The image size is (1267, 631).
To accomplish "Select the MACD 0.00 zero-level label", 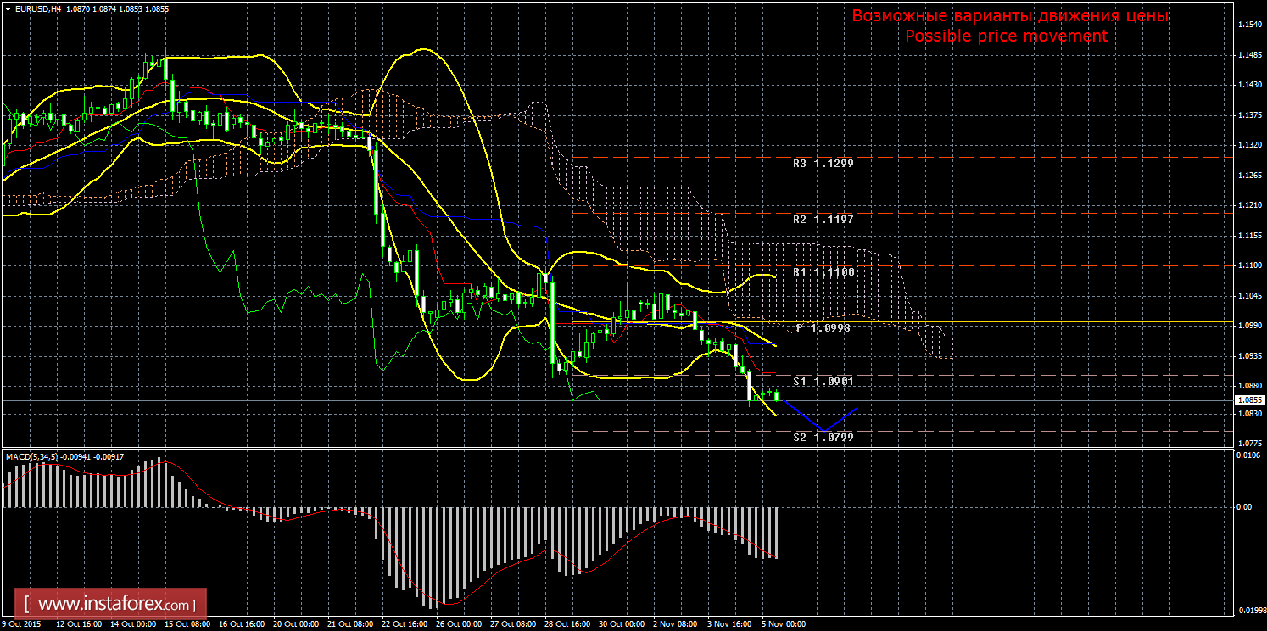I will pos(1245,507).
